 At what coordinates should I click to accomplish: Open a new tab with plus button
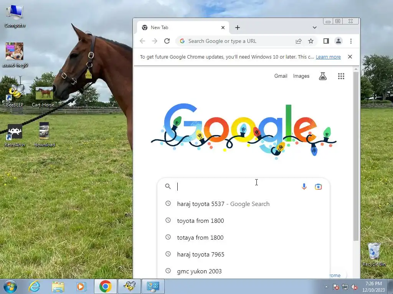[x=238, y=28]
